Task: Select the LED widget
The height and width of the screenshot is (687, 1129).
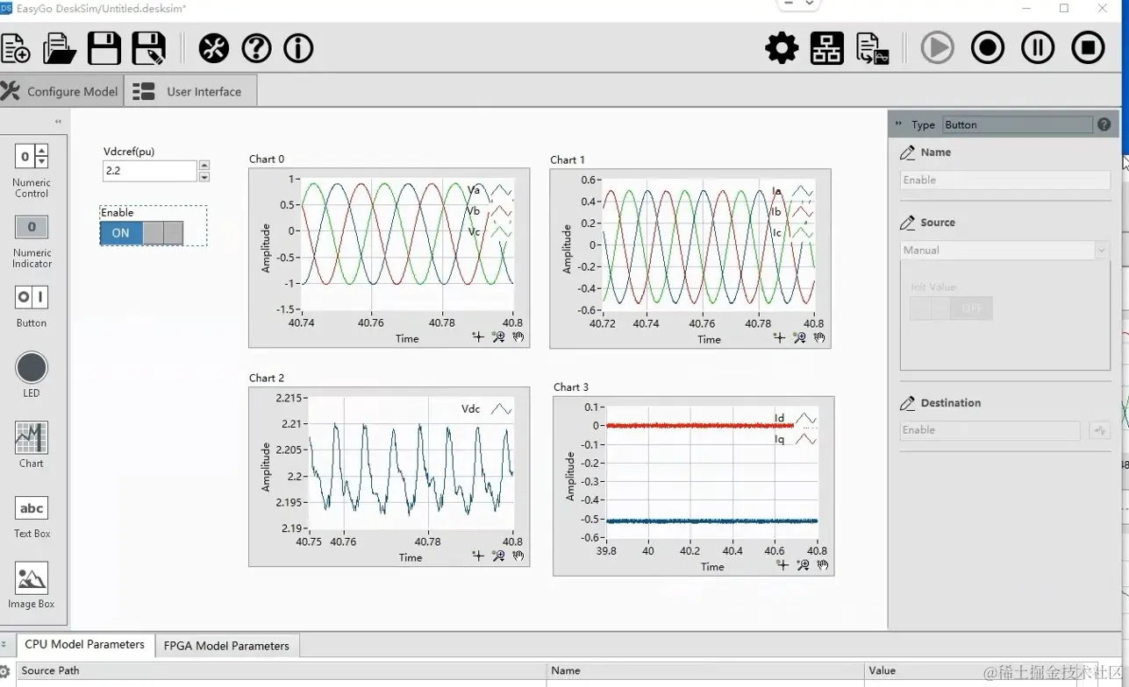Action: click(32, 374)
